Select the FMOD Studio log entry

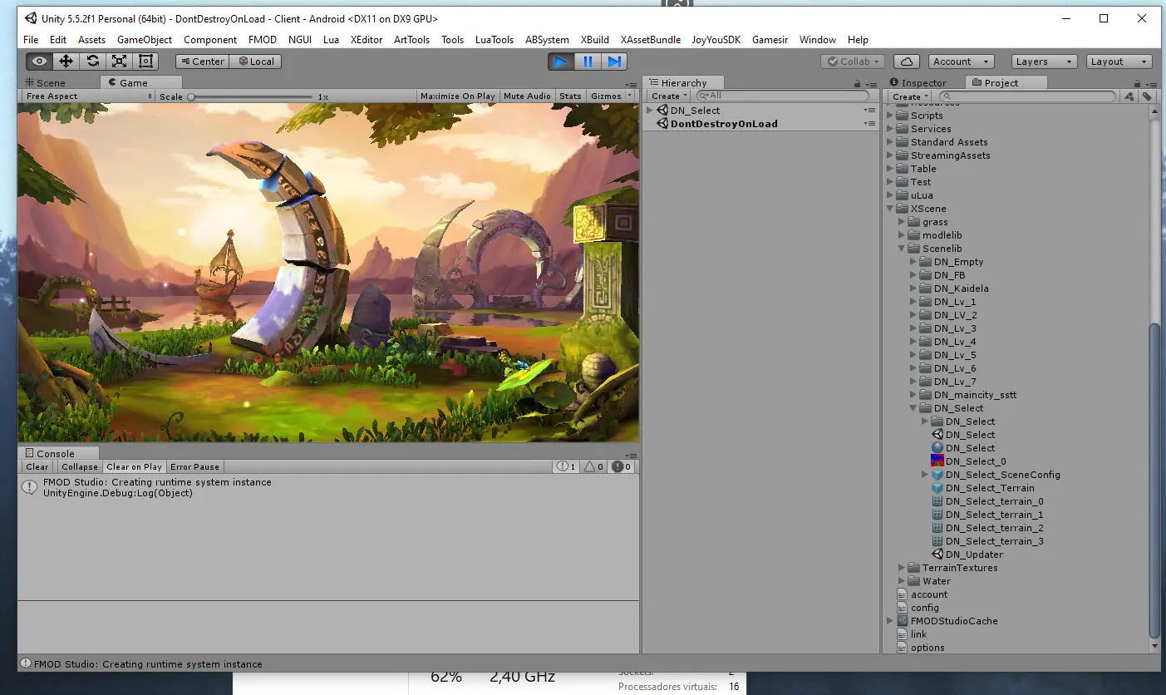328,488
